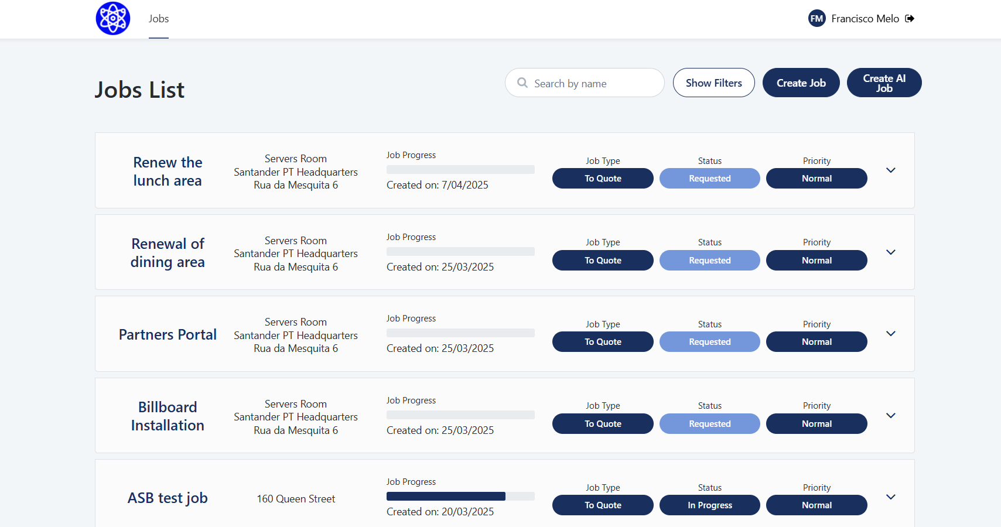Click the Create AI Job button

[x=884, y=83]
